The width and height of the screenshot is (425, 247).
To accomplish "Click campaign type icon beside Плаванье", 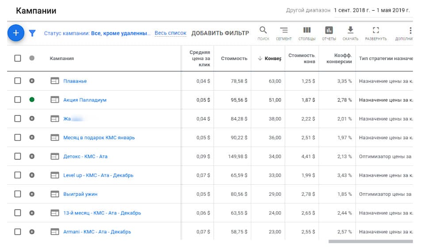I will [55, 81].
